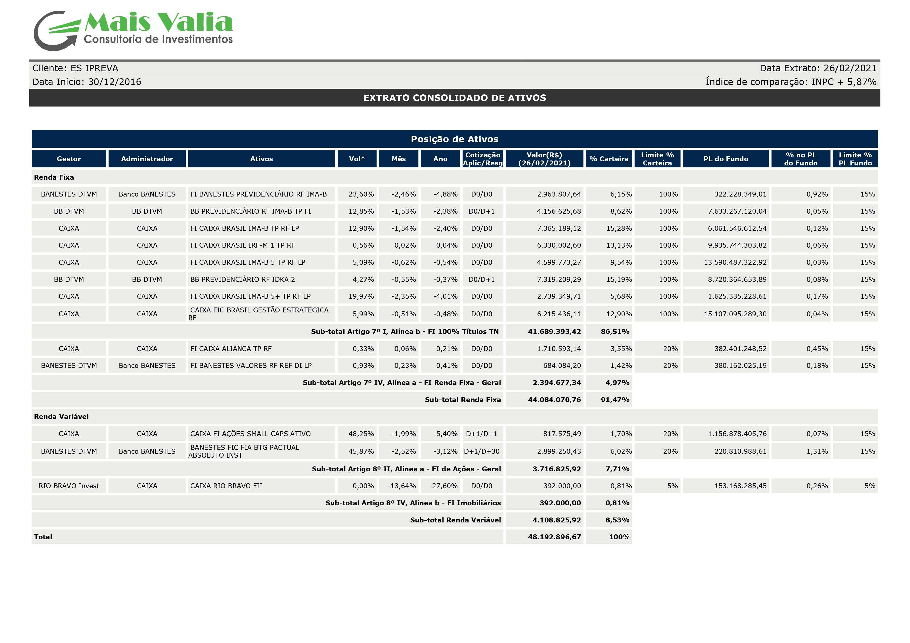Select 'Índice de comparação: INPC + 5,87%'
The height and width of the screenshot is (643, 910).
coord(791,82)
